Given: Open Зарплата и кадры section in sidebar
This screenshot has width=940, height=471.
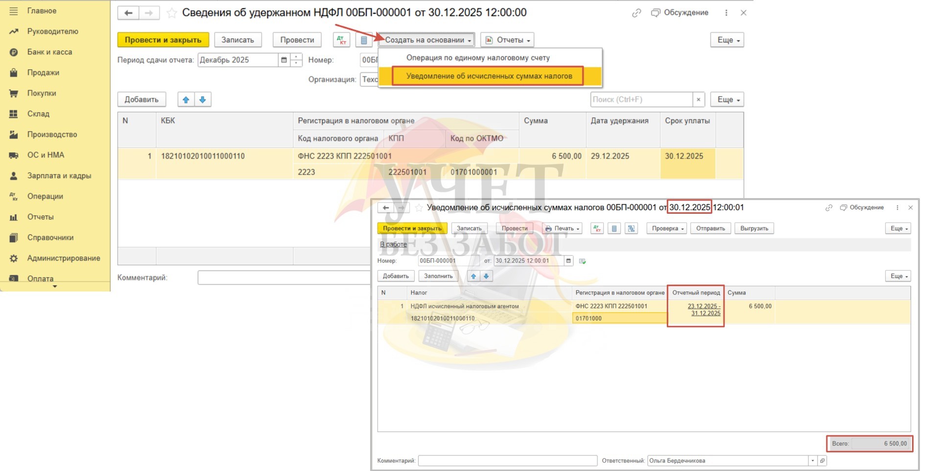Looking at the screenshot, I should pos(59,176).
